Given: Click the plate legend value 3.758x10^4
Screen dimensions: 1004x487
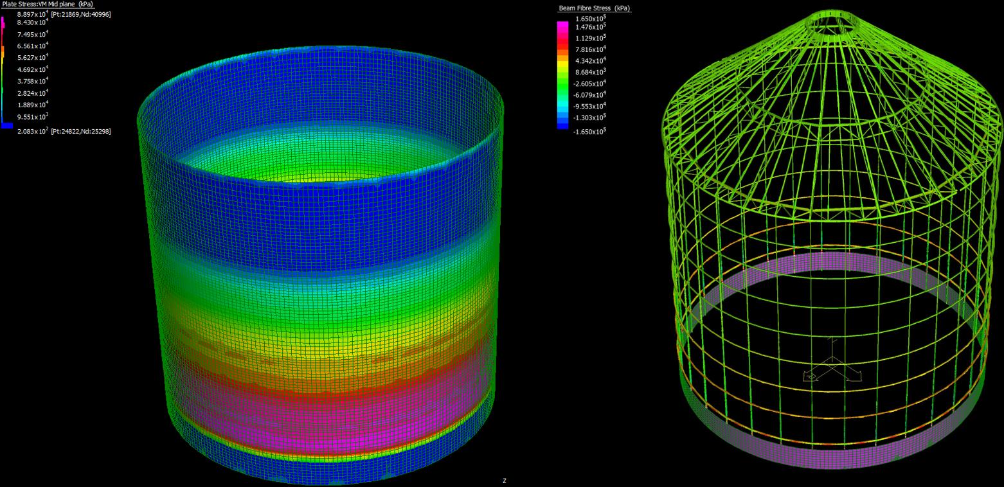Looking at the screenshot, I should coord(33,81).
